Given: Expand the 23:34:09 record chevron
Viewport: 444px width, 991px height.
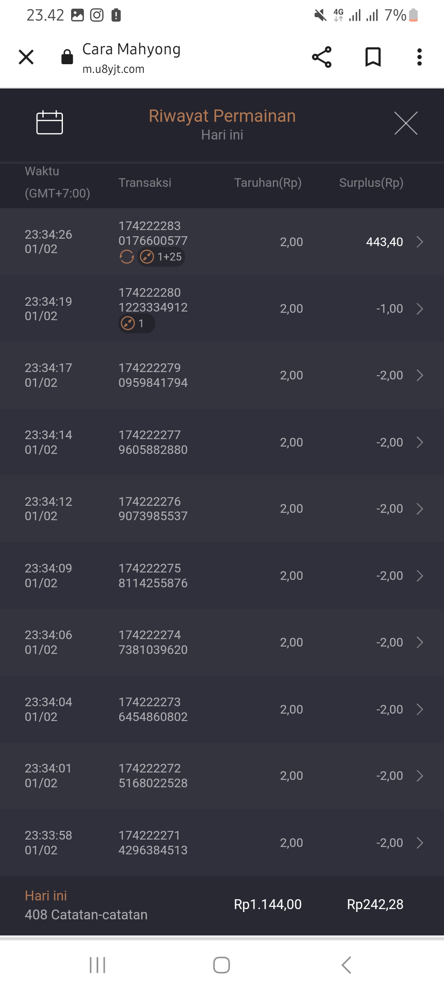Looking at the screenshot, I should coord(420,576).
